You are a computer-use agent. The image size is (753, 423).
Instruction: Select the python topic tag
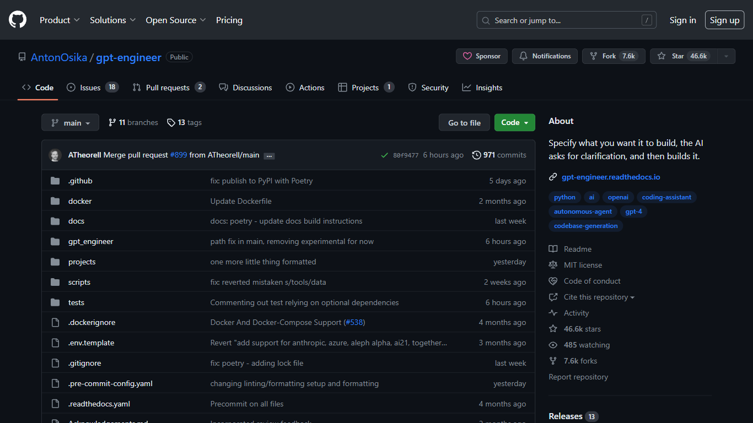(564, 197)
